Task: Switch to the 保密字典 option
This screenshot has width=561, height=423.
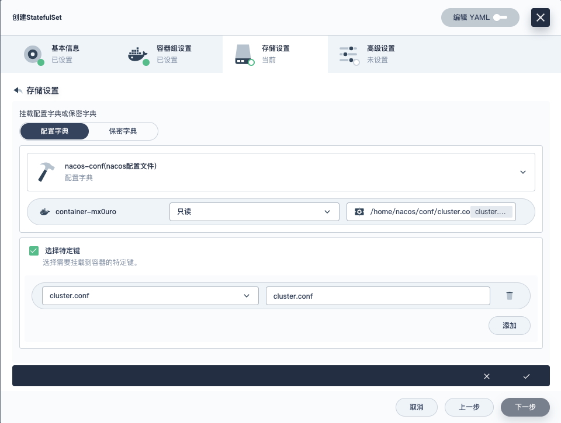Action: coord(123,131)
